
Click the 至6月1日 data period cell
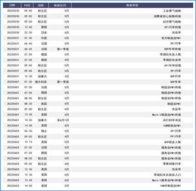(x=63, y=120)
